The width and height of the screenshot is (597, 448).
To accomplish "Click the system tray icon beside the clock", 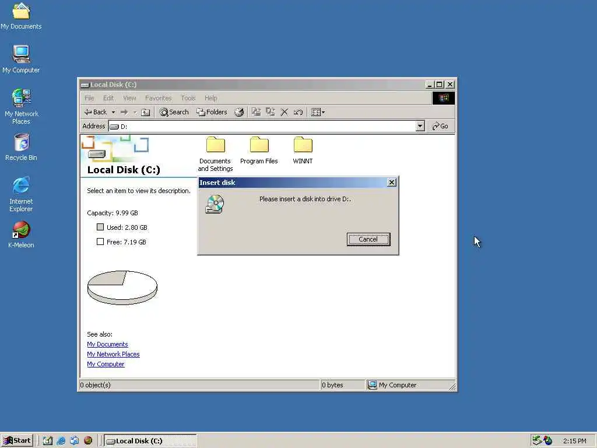I will point(548,440).
